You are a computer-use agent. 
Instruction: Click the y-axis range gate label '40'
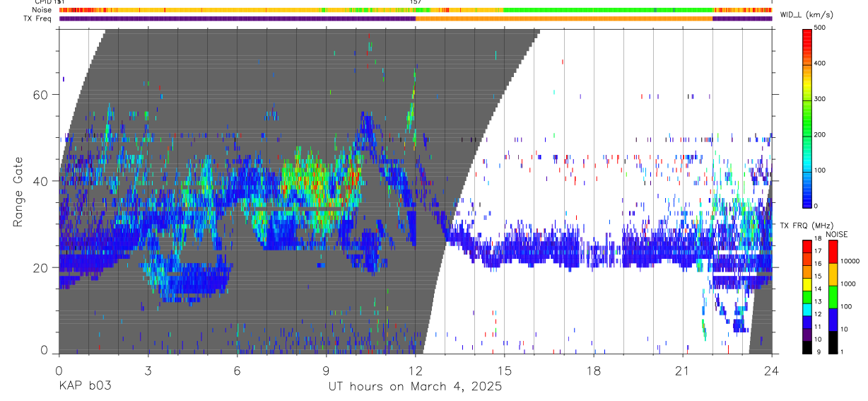(x=42, y=181)
